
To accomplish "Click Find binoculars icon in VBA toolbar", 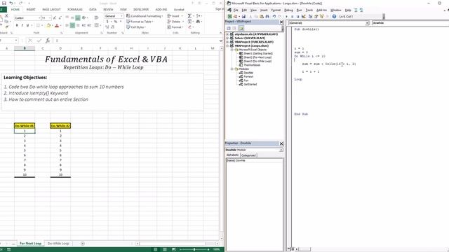I will 267,17.
